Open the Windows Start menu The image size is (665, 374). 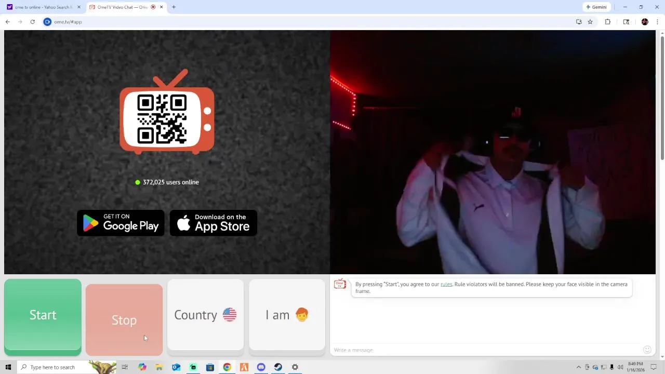click(8, 367)
